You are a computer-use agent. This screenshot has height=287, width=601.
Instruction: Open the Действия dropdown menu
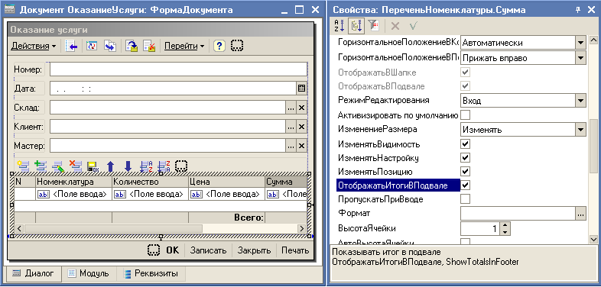[34, 47]
